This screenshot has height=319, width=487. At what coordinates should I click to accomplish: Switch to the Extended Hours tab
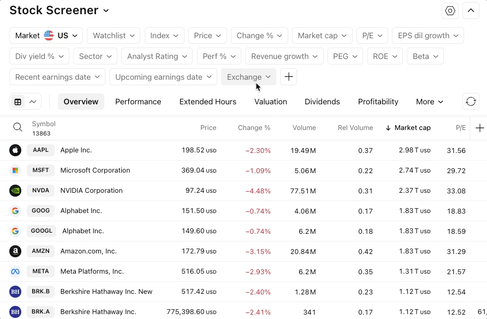point(208,102)
